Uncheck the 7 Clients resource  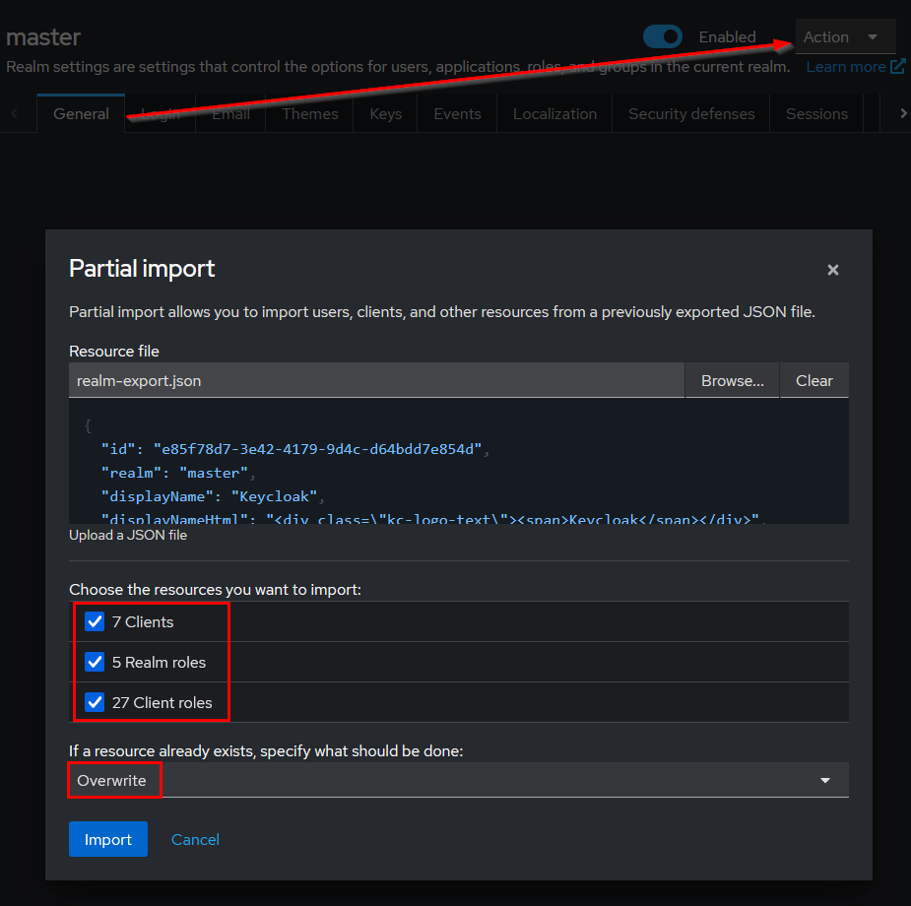coord(94,621)
